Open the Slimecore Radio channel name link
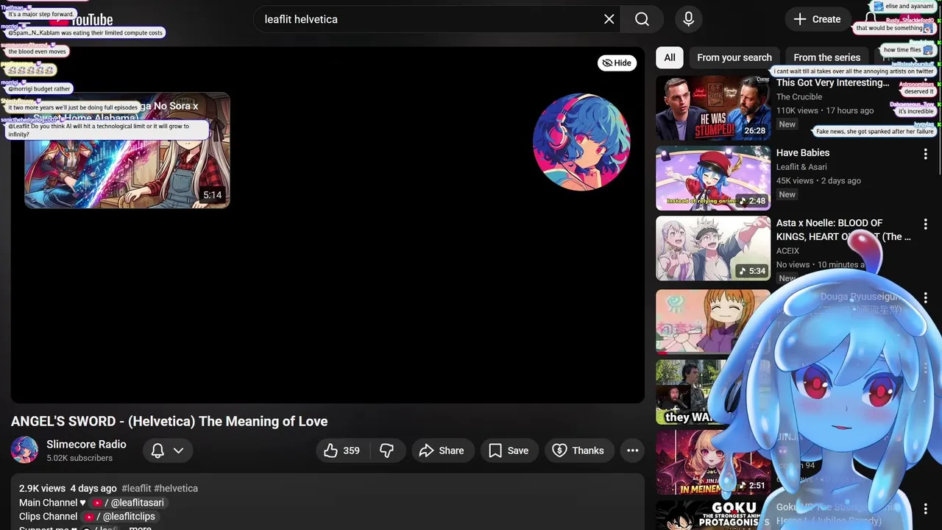Image resolution: width=942 pixels, height=530 pixels. point(86,445)
